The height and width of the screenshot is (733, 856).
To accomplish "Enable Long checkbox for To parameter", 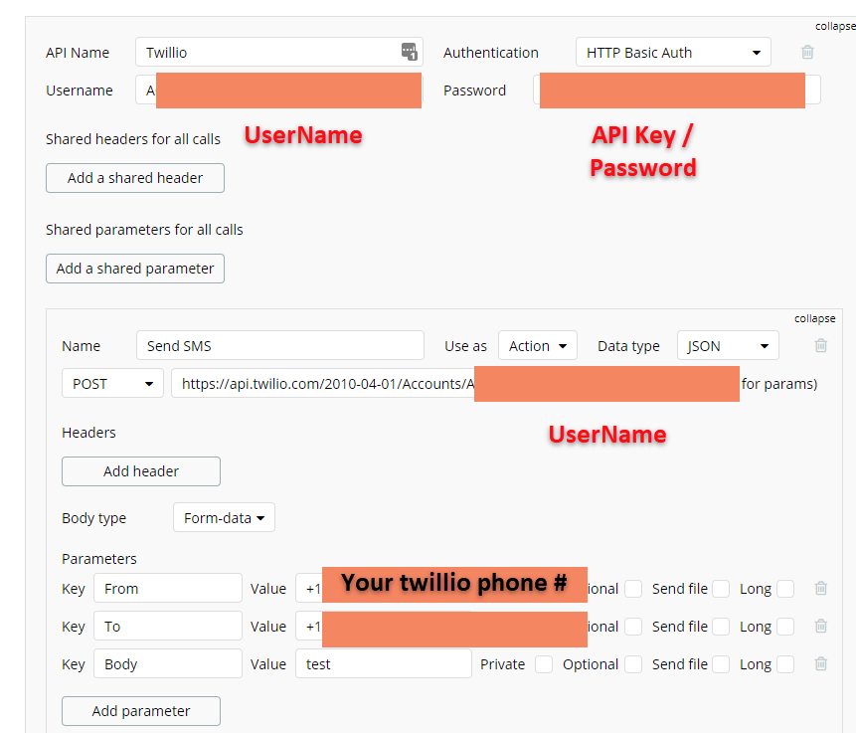I will (785, 627).
